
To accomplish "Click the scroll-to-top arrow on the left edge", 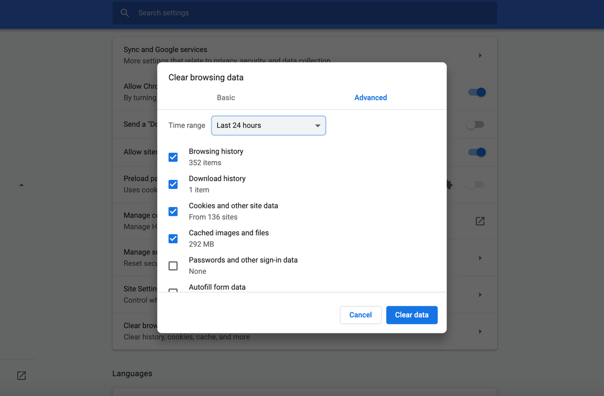I will point(21,184).
